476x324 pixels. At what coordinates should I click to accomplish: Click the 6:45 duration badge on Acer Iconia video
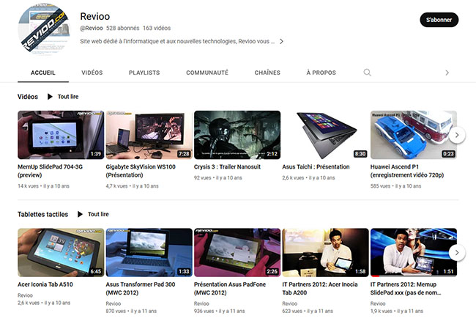[x=96, y=271]
